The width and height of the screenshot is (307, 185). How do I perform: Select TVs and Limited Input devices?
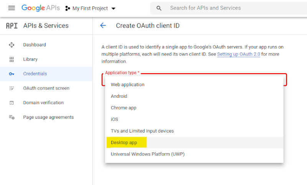[142, 131]
